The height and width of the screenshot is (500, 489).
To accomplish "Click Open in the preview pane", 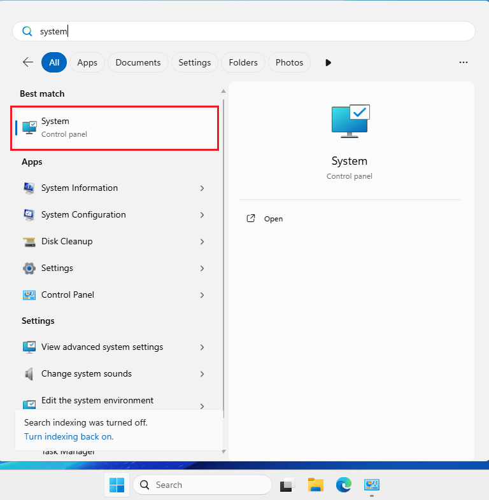I will click(x=273, y=219).
